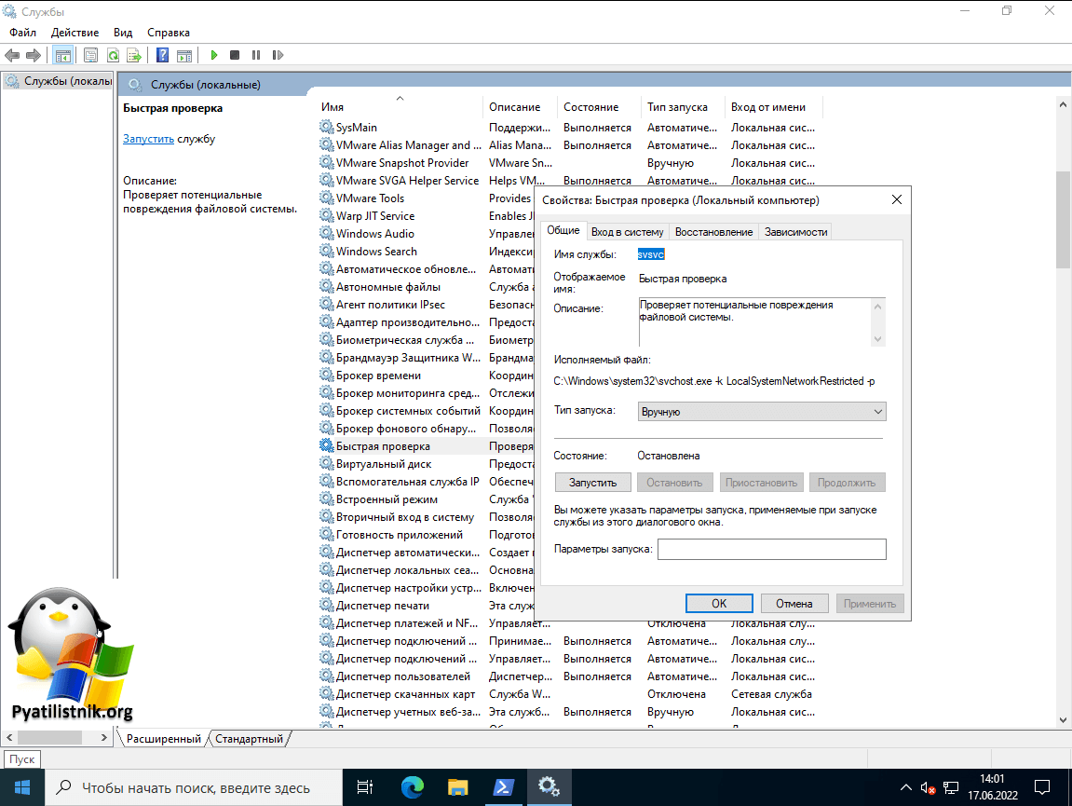The image size is (1072, 806).
Task: Click the Pause Service toolbar icon
Action: pos(256,56)
